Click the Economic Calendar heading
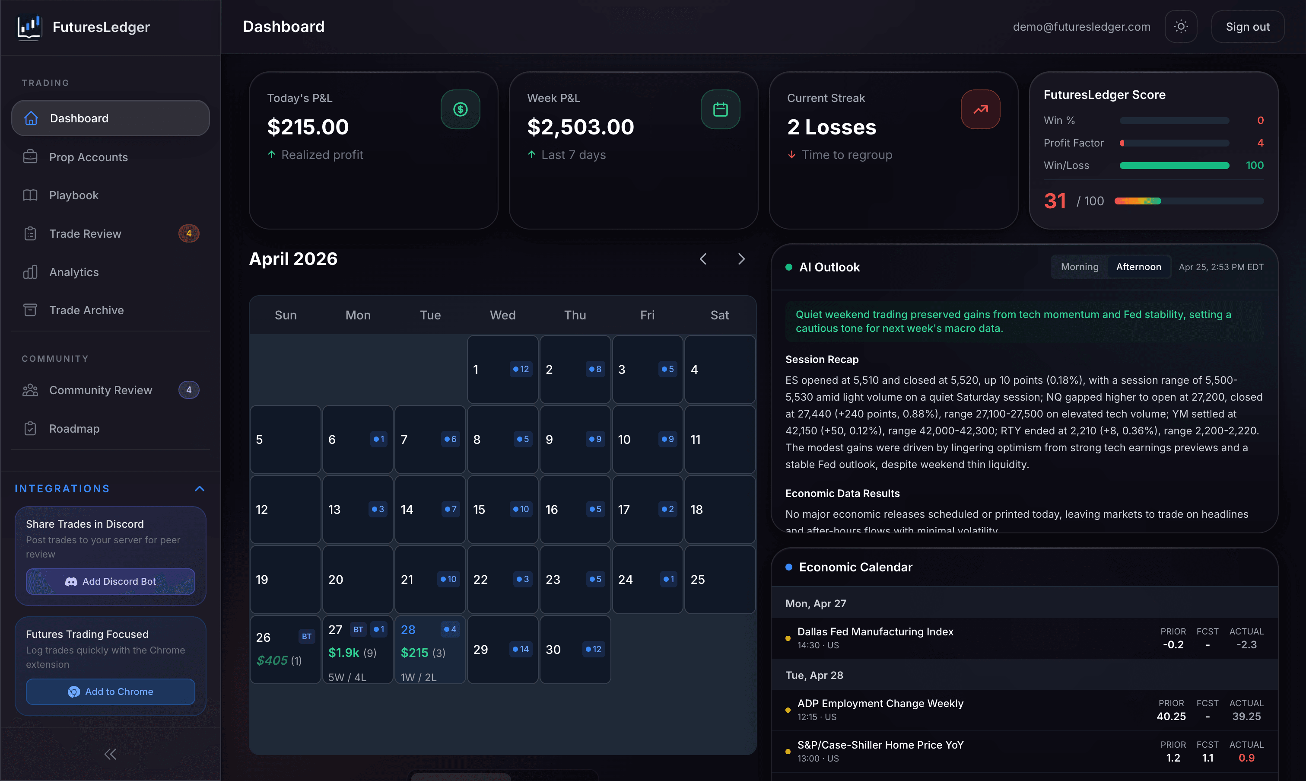Image resolution: width=1306 pixels, height=781 pixels. pos(855,567)
